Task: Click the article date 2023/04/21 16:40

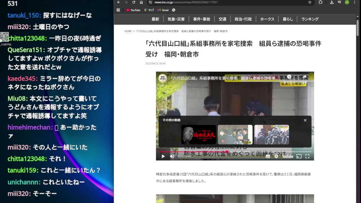Action: coord(155,63)
